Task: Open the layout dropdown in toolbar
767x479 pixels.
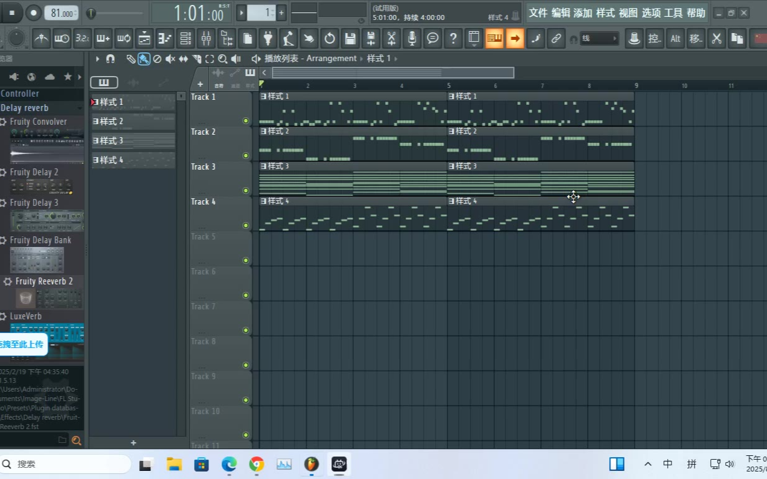Action: [474, 39]
